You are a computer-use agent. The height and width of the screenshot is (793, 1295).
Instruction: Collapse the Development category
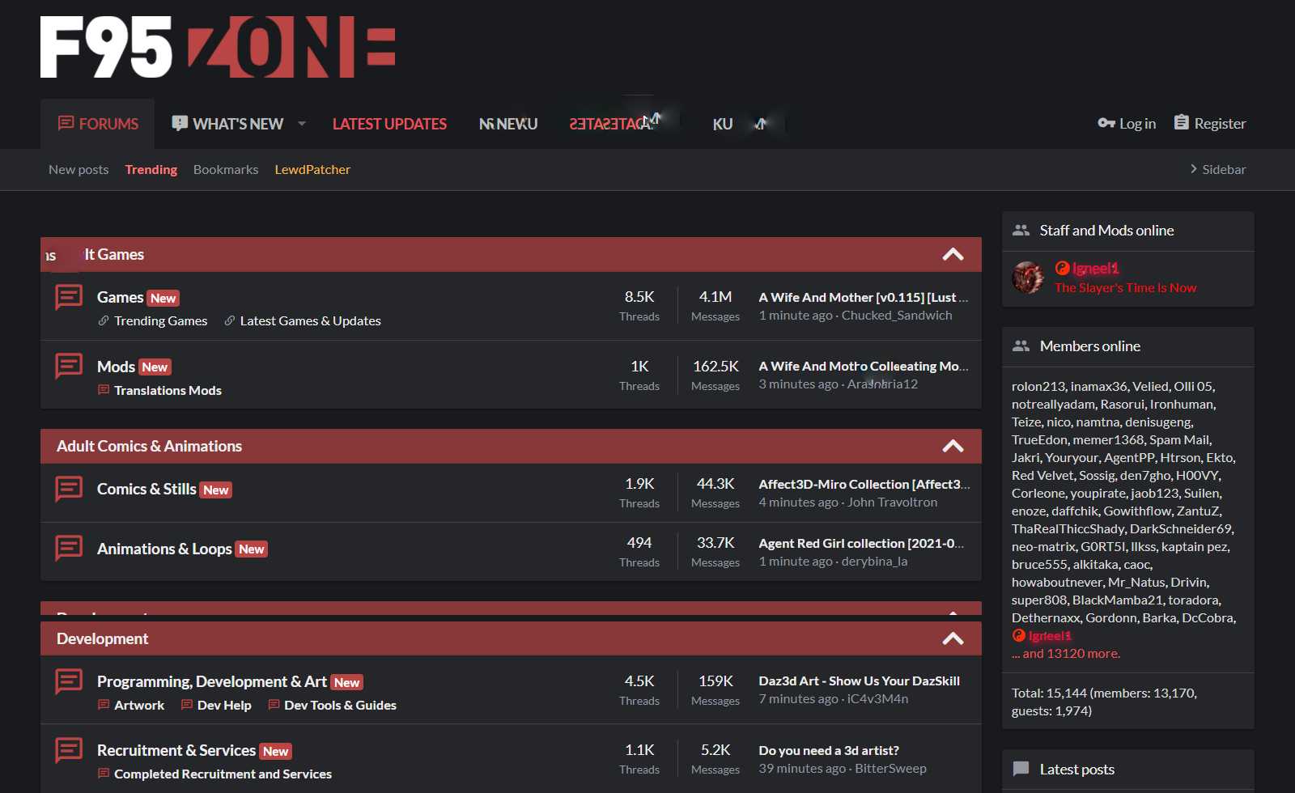coord(953,638)
